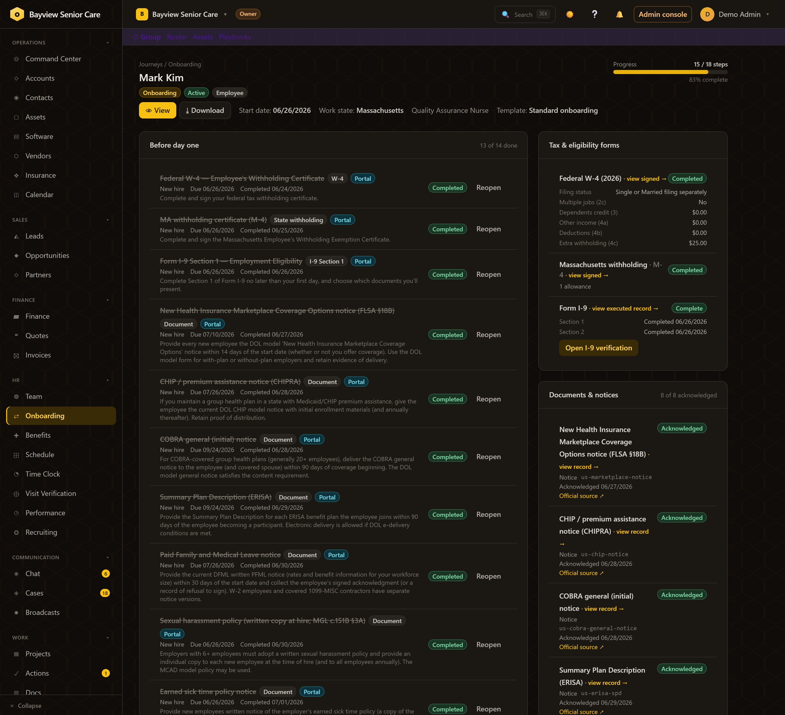Screen dimensions: 785x715
Task: Open Actions in the WORK section
Action: pos(61,673)
